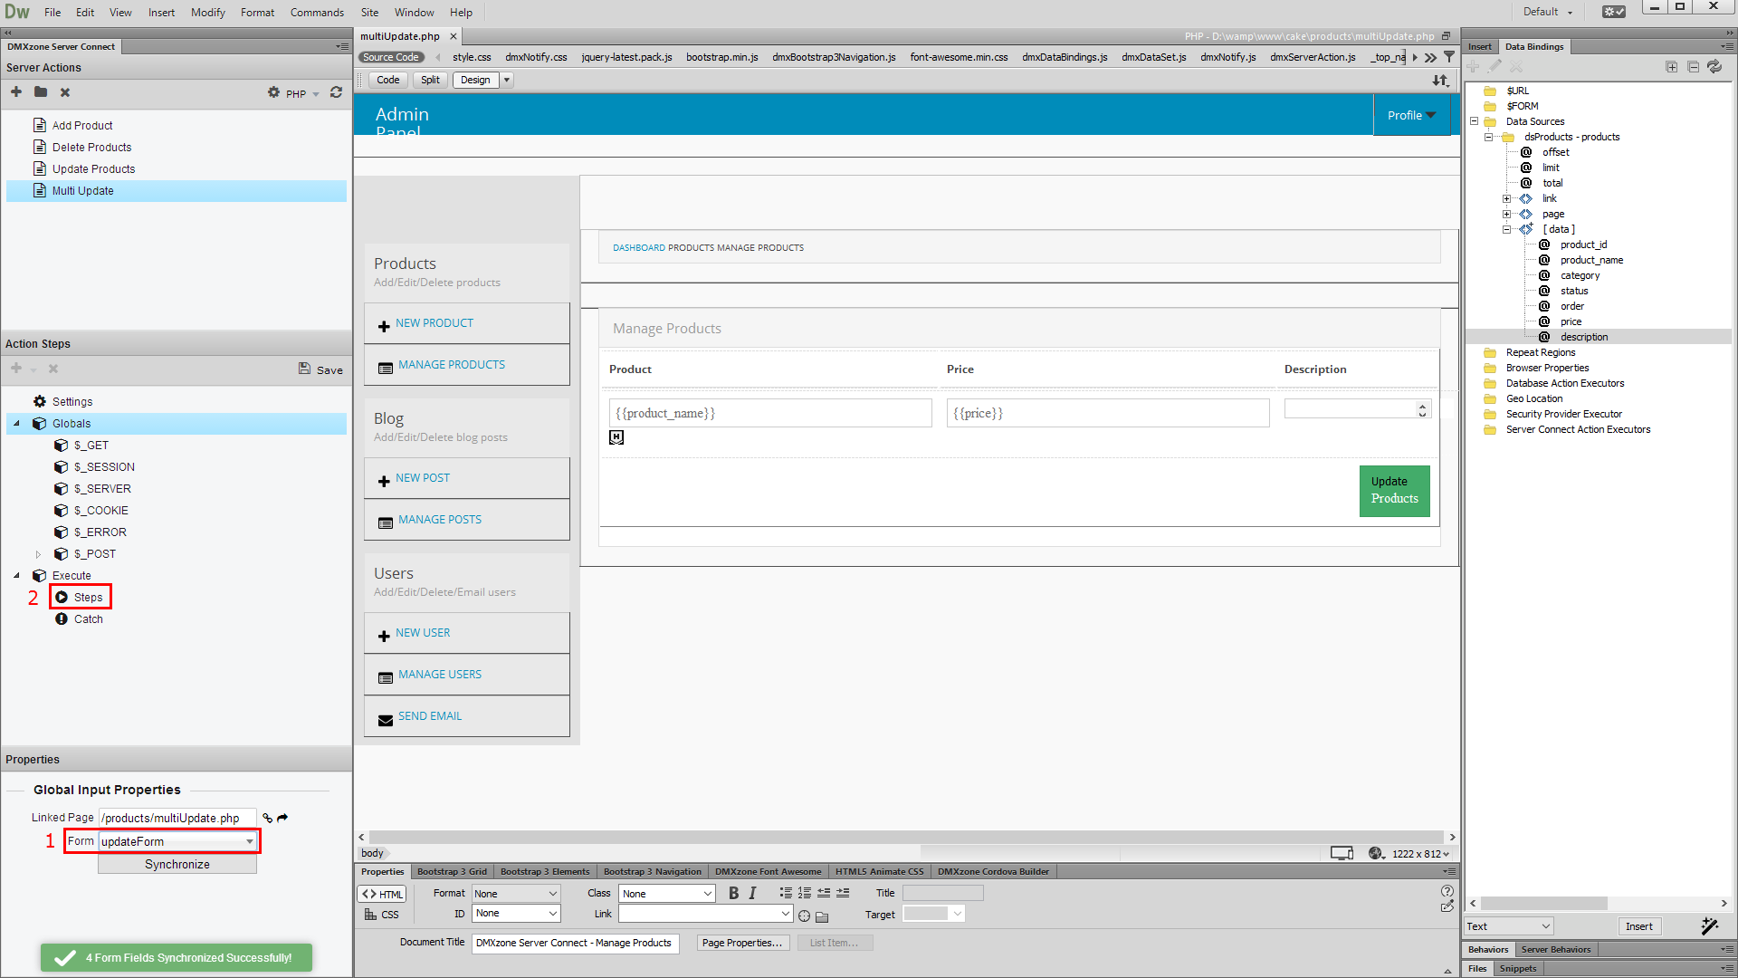Click the NEW PRODUCT link

pyautogui.click(x=434, y=323)
